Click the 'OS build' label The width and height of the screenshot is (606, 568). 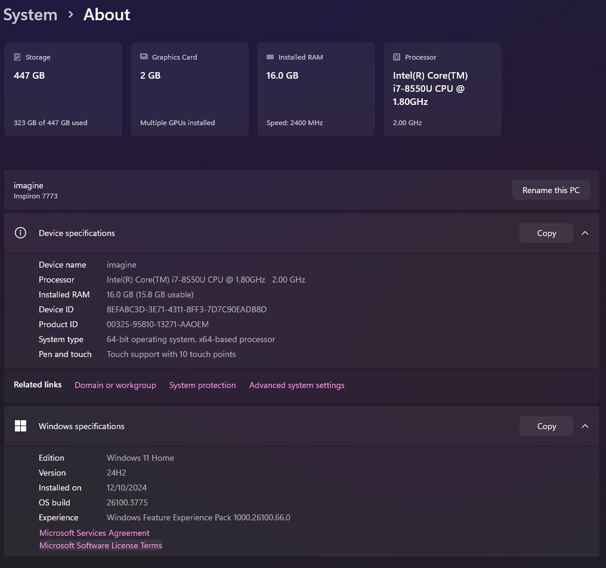pyautogui.click(x=54, y=502)
